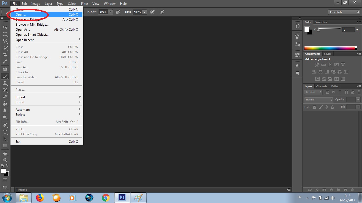Select the Eraser tool
The height and width of the screenshot is (203, 362).
click(5, 97)
